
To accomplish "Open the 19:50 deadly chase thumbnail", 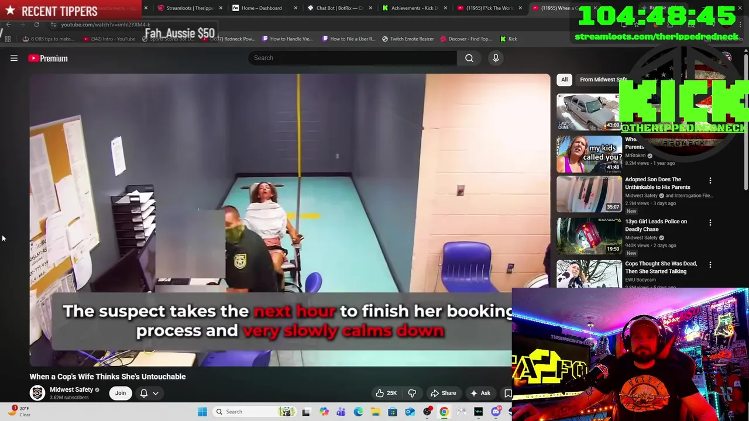I will [x=589, y=236].
